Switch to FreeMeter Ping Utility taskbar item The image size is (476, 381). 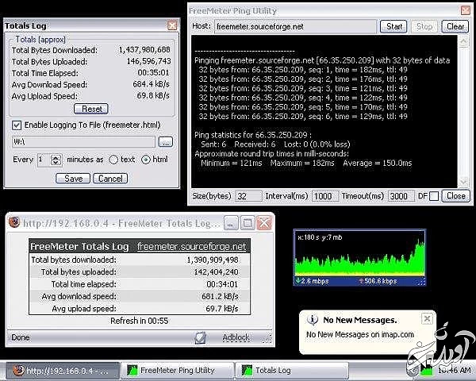pos(177,371)
